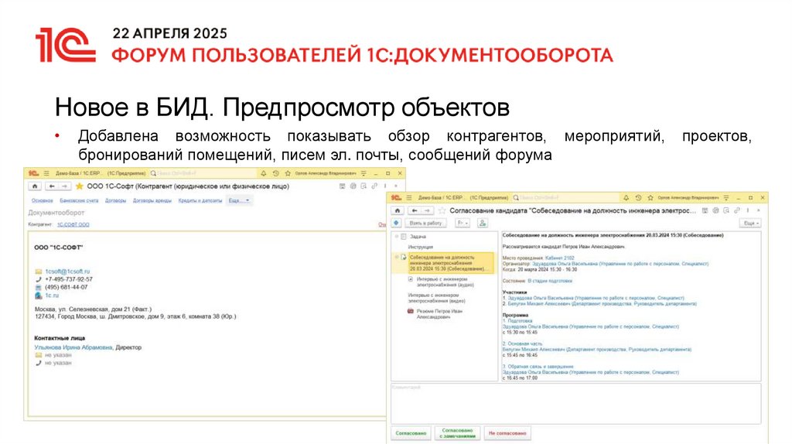792x444 pixels.
Task: Collapse the Задача tree node
Action: coord(397,237)
